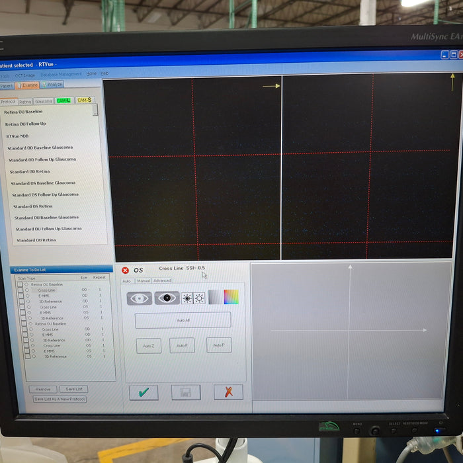This screenshot has width=463, height=463.
Task: Click the Repeat column header
Action: point(99,277)
